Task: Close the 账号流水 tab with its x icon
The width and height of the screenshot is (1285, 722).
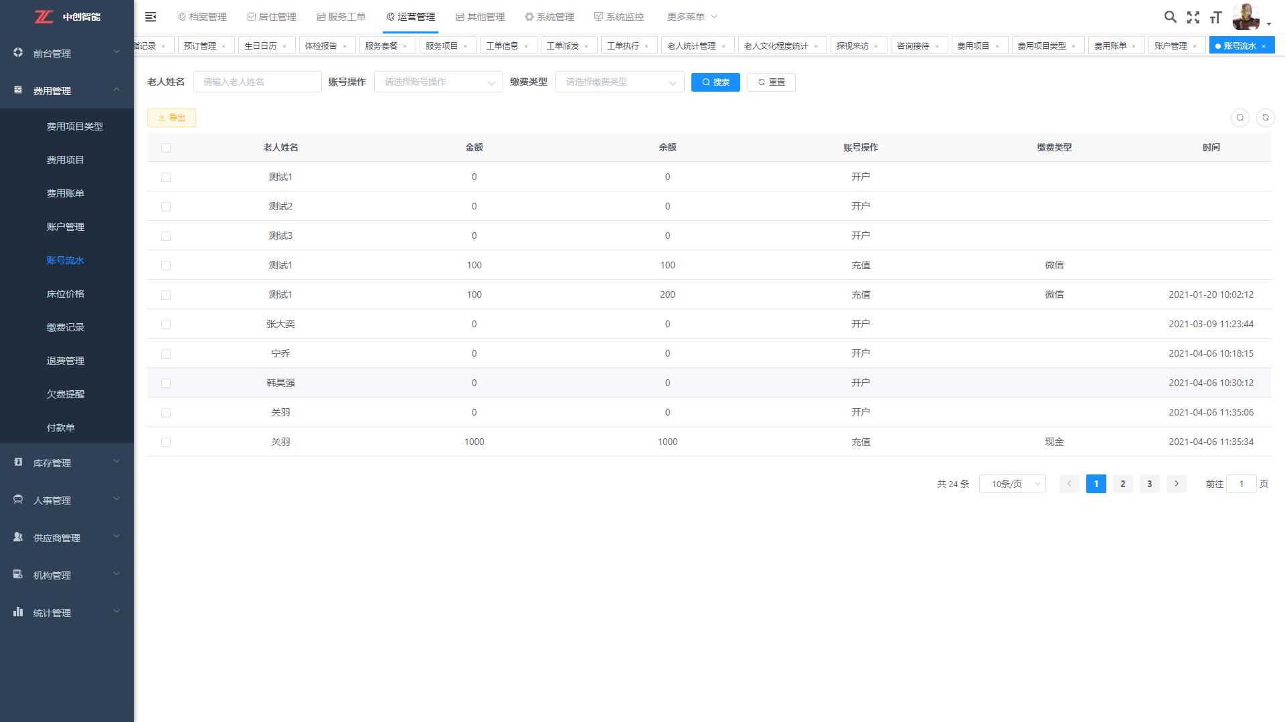Action: (x=1264, y=46)
